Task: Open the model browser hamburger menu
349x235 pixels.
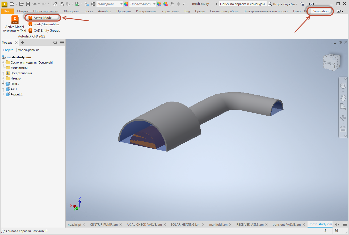Action: coord(62,43)
